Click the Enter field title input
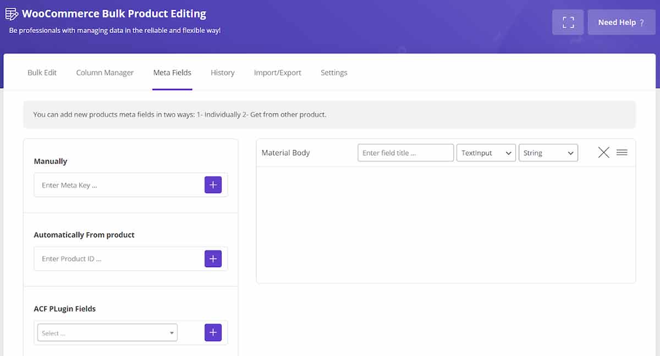Screen dimensions: 660x356 [405, 153]
